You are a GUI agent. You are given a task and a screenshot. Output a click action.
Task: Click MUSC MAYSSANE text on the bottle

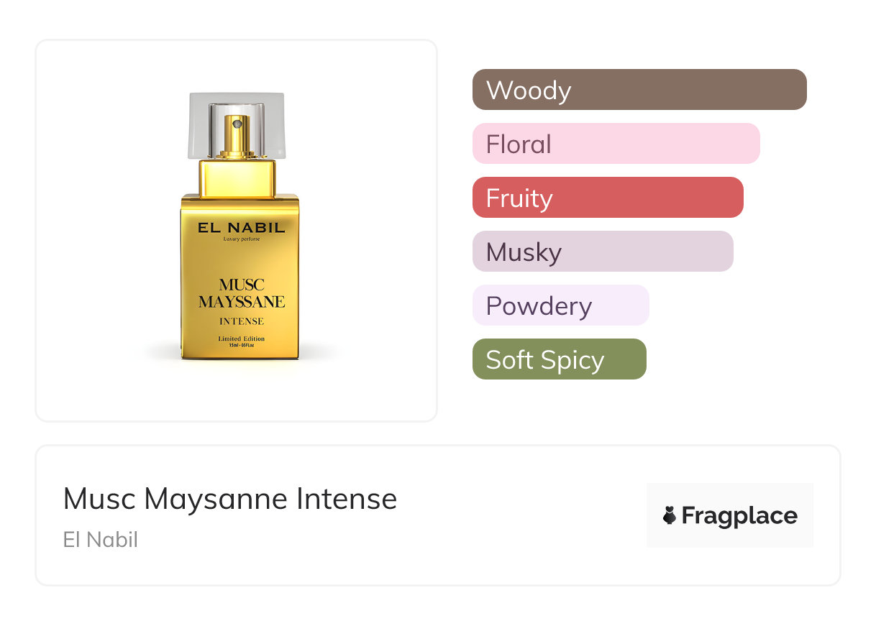click(242, 293)
